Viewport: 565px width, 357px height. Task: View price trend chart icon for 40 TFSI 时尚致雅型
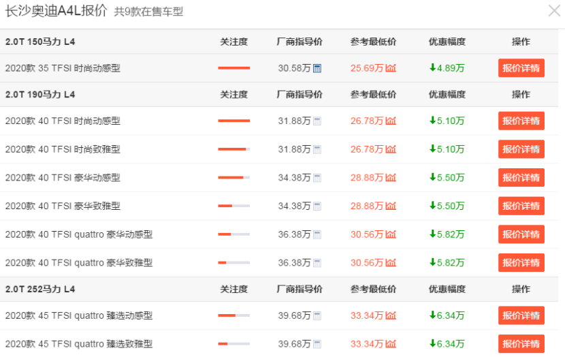pos(391,149)
